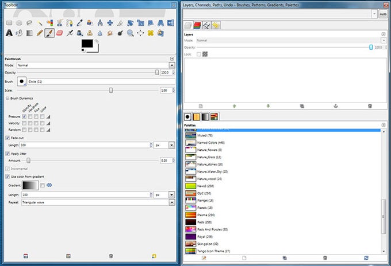Screen dimensions: 391x266
Task: Select the Text tool
Action: pos(10,33)
